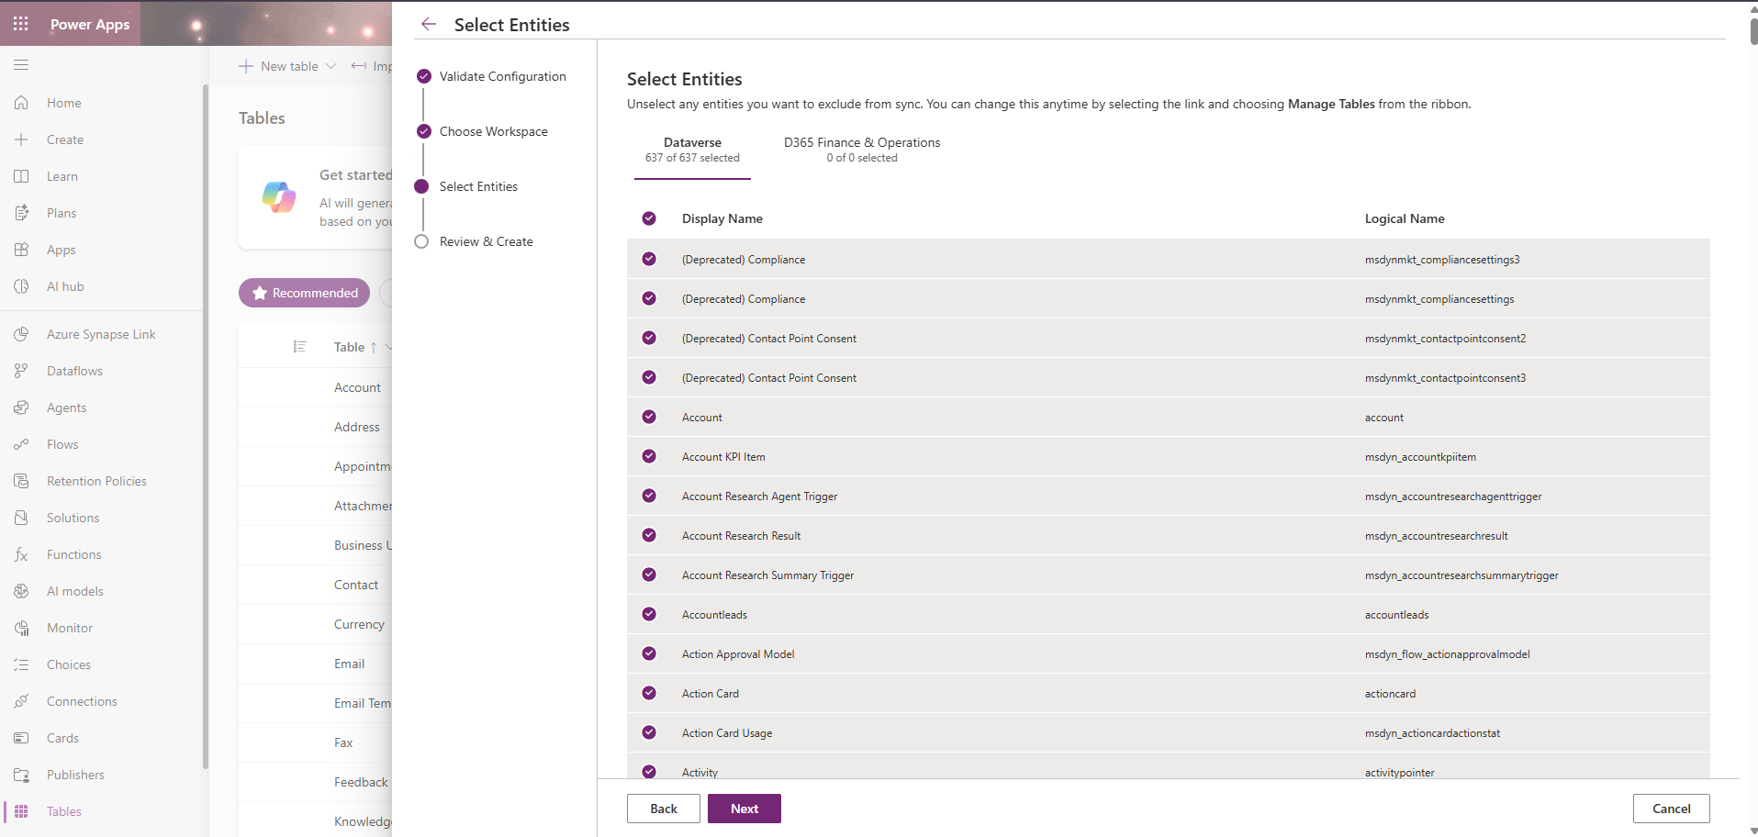Open Solutions in the left navigation

coord(73,518)
